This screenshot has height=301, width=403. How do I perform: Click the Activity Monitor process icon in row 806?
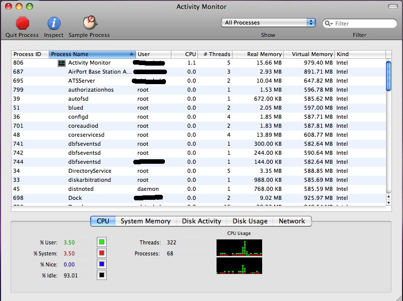coord(62,63)
